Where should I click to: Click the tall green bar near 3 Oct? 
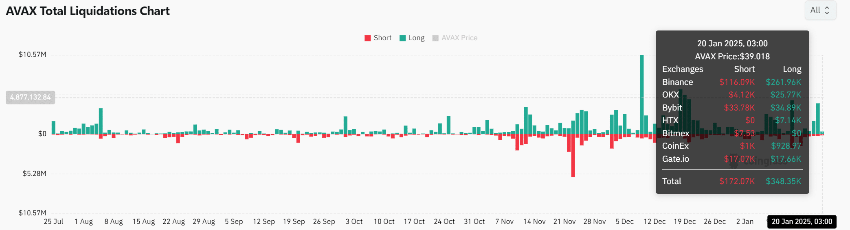(x=345, y=125)
